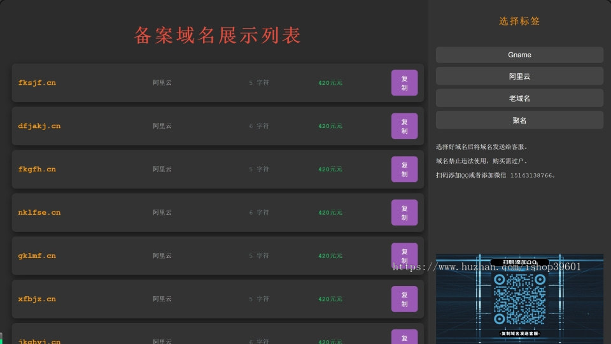Click the 420元 price in dfjakj.cn row
Screen dimensions: 611x344
point(330,126)
